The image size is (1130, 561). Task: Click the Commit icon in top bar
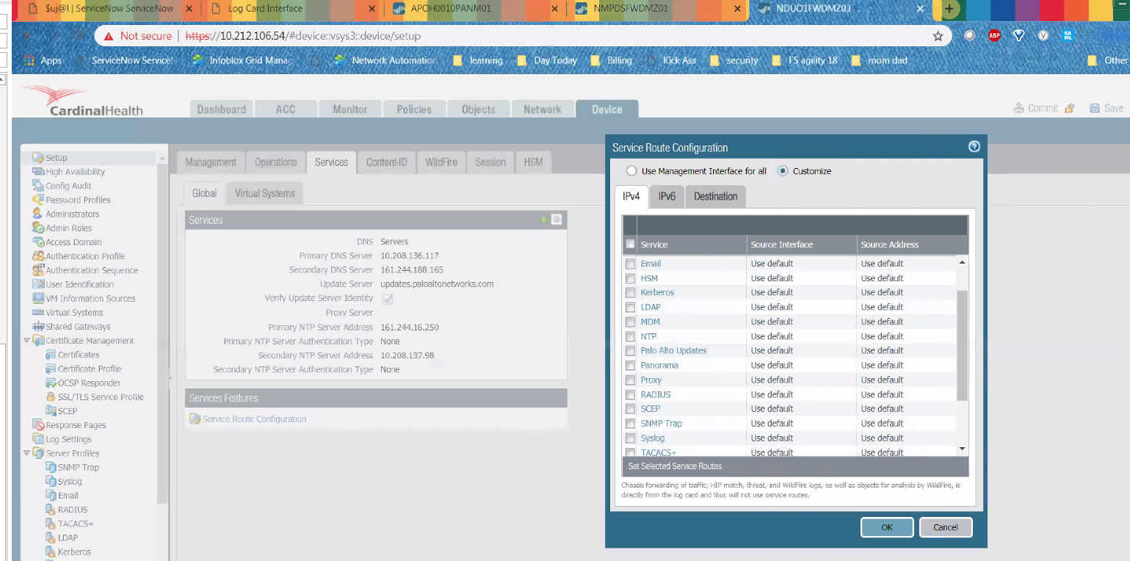1019,108
